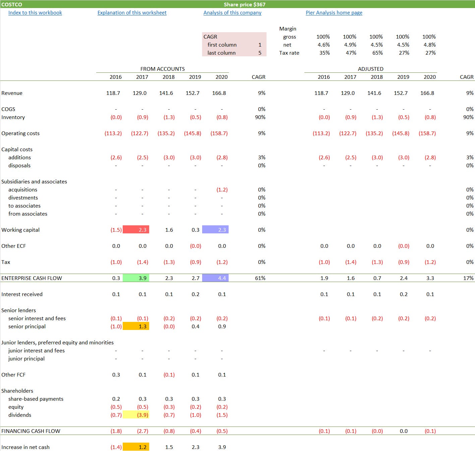The width and height of the screenshot is (475, 451).
Task: Select the red-highlighted 2017 working capital cell
Action: tap(136, 230)
